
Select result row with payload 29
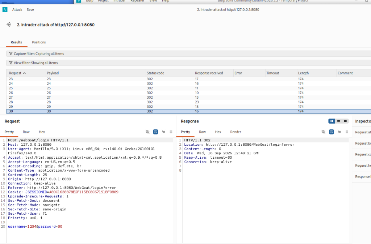coord(188,107)
